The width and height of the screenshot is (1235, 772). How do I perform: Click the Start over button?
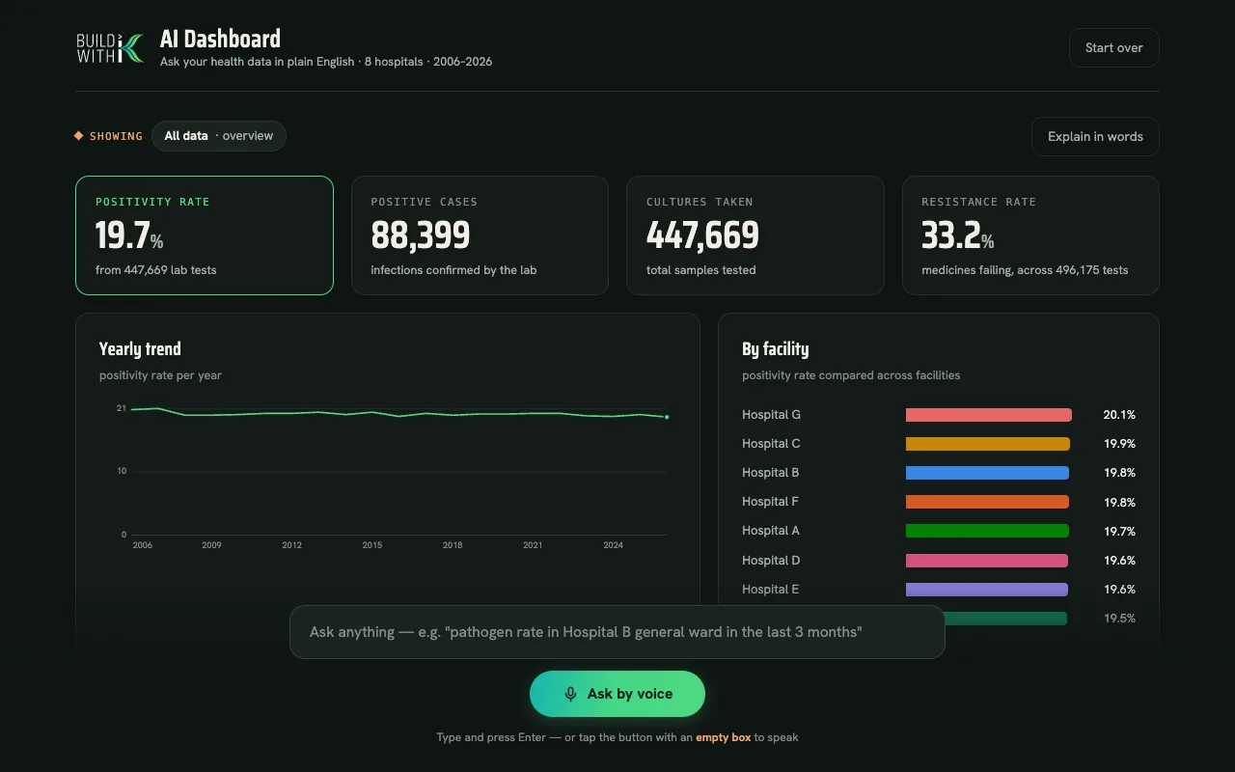[x=1113, y=48]
